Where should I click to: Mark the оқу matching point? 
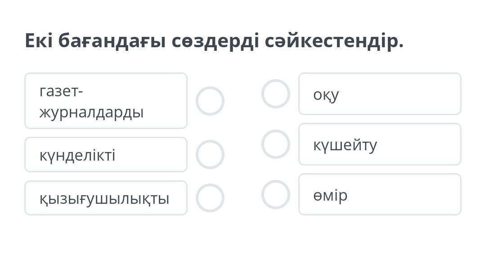click(x=275, y=94)
